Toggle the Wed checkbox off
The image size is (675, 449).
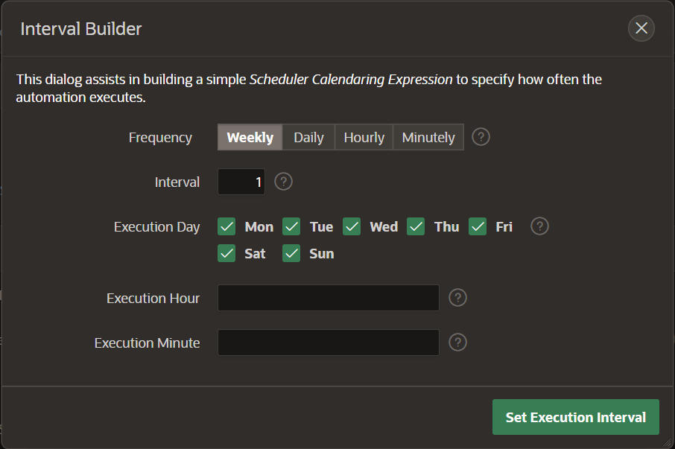tap(352, 226)
